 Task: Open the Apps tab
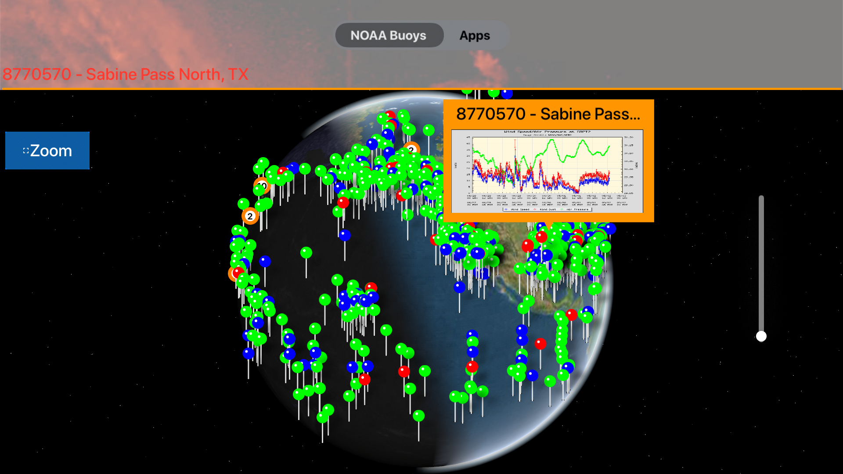(475, 35)
